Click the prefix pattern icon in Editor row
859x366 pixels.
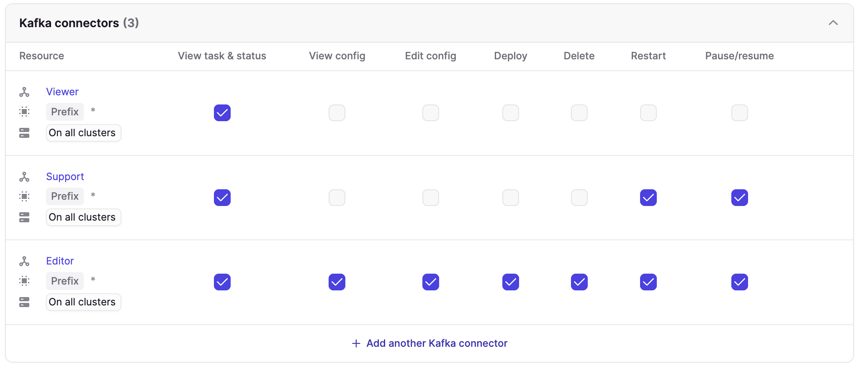(x=24, y=281)
